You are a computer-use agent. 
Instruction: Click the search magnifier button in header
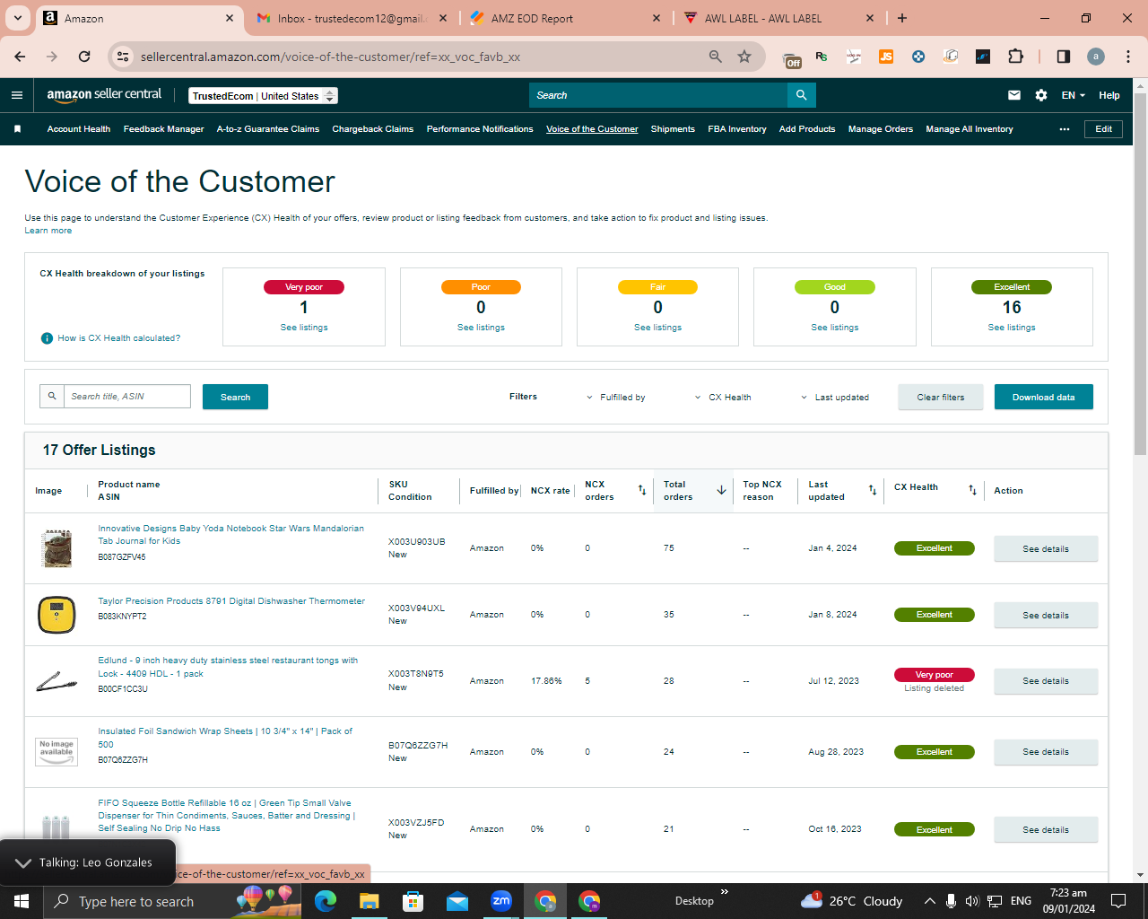click(x=802, y=95)
